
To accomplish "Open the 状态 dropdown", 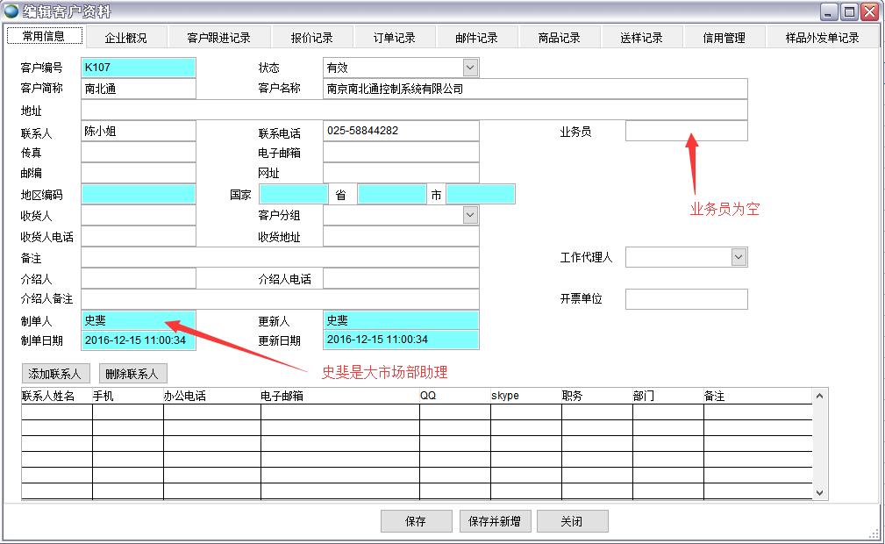I will click(470, 68).
